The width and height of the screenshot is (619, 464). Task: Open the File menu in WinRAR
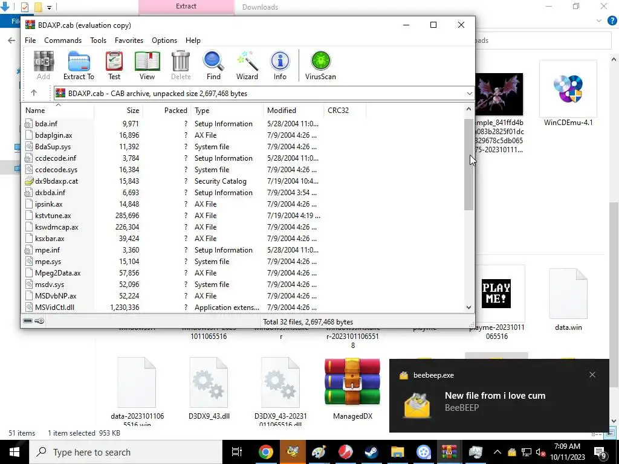(30, 40)
